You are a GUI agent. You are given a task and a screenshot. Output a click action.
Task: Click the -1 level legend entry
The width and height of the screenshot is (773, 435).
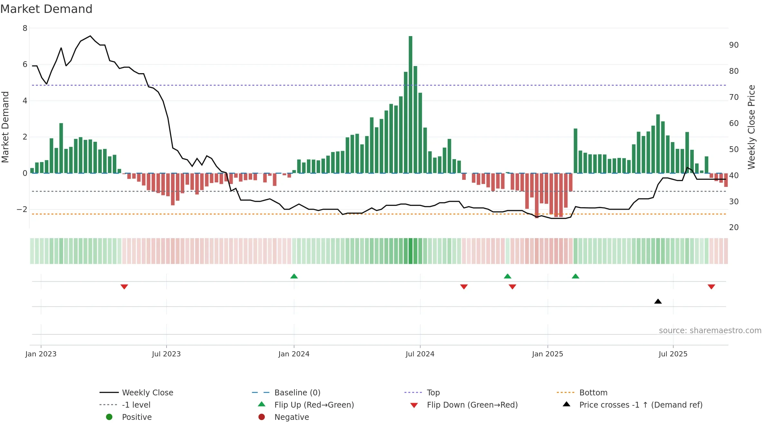125,405
